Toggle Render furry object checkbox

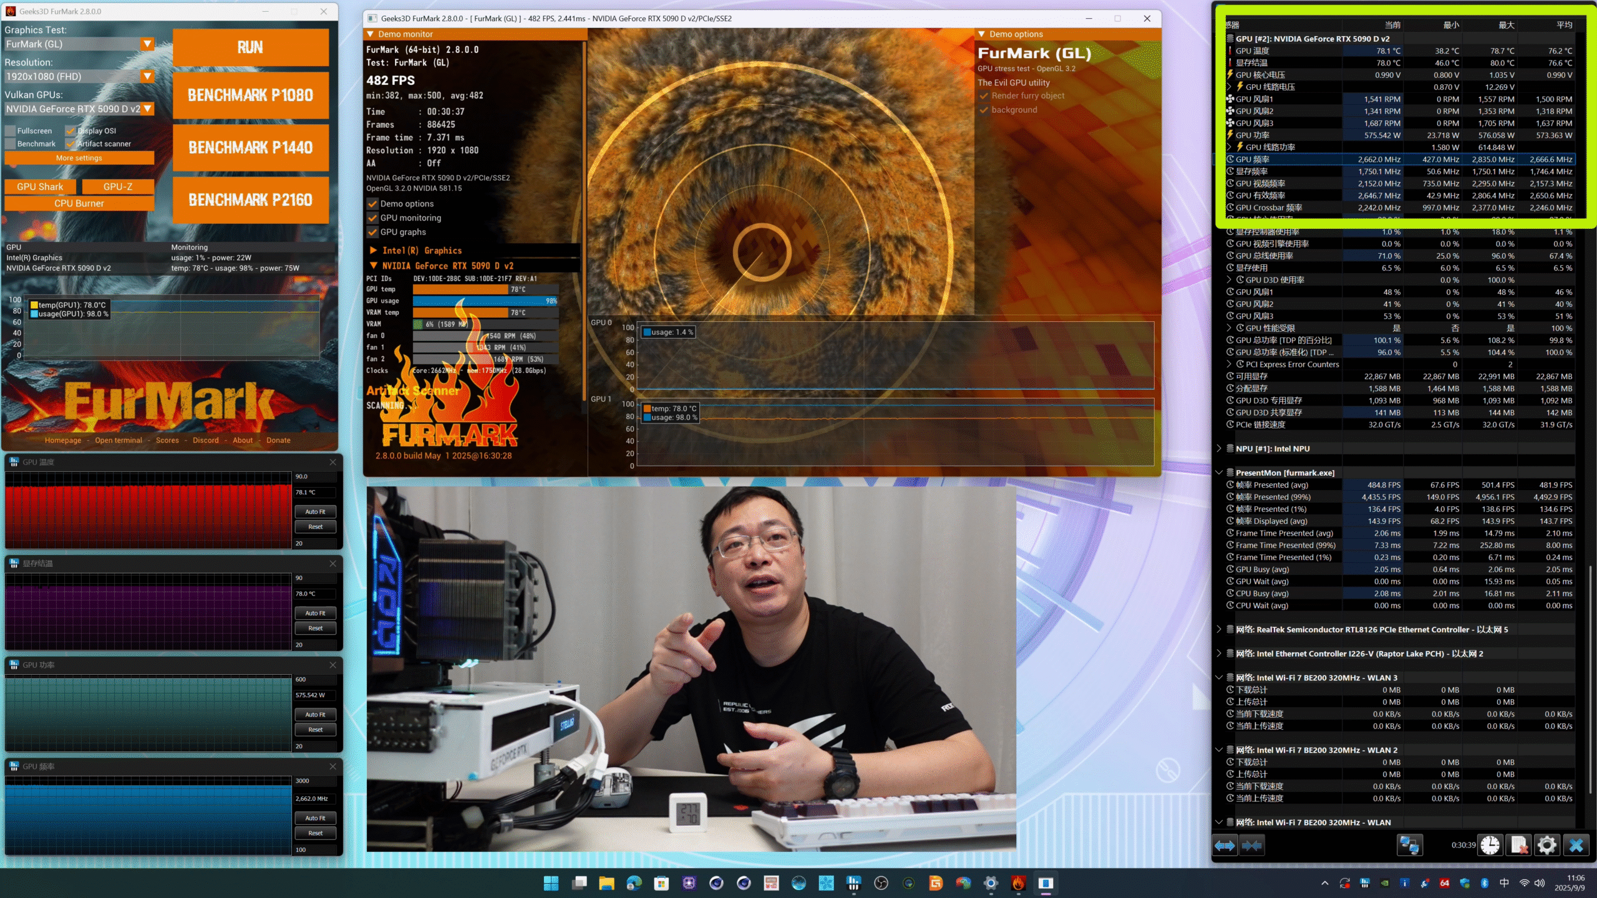(984, 96)
